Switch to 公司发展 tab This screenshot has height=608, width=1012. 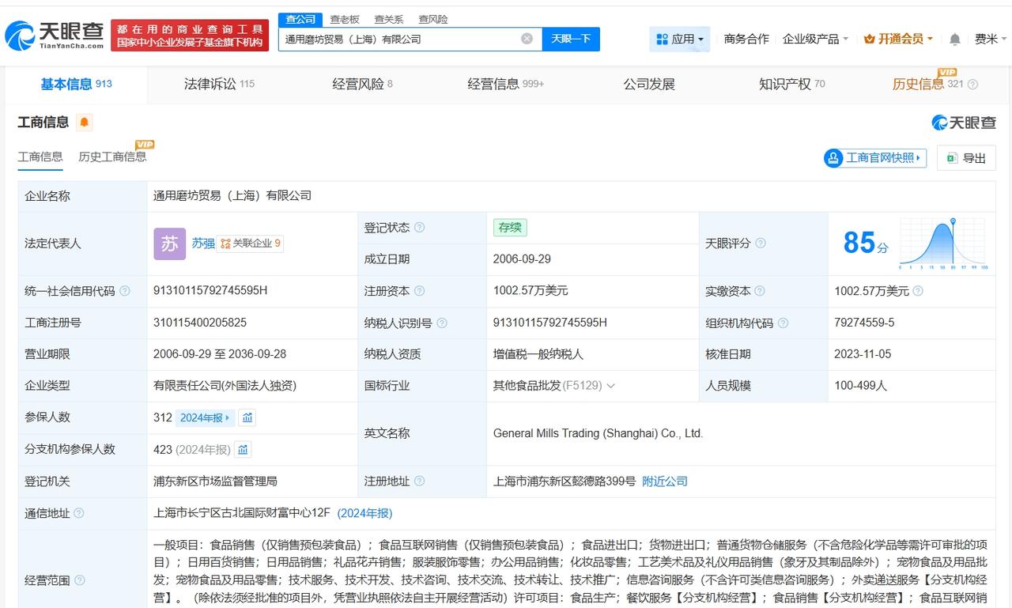[x=649, y=84]
